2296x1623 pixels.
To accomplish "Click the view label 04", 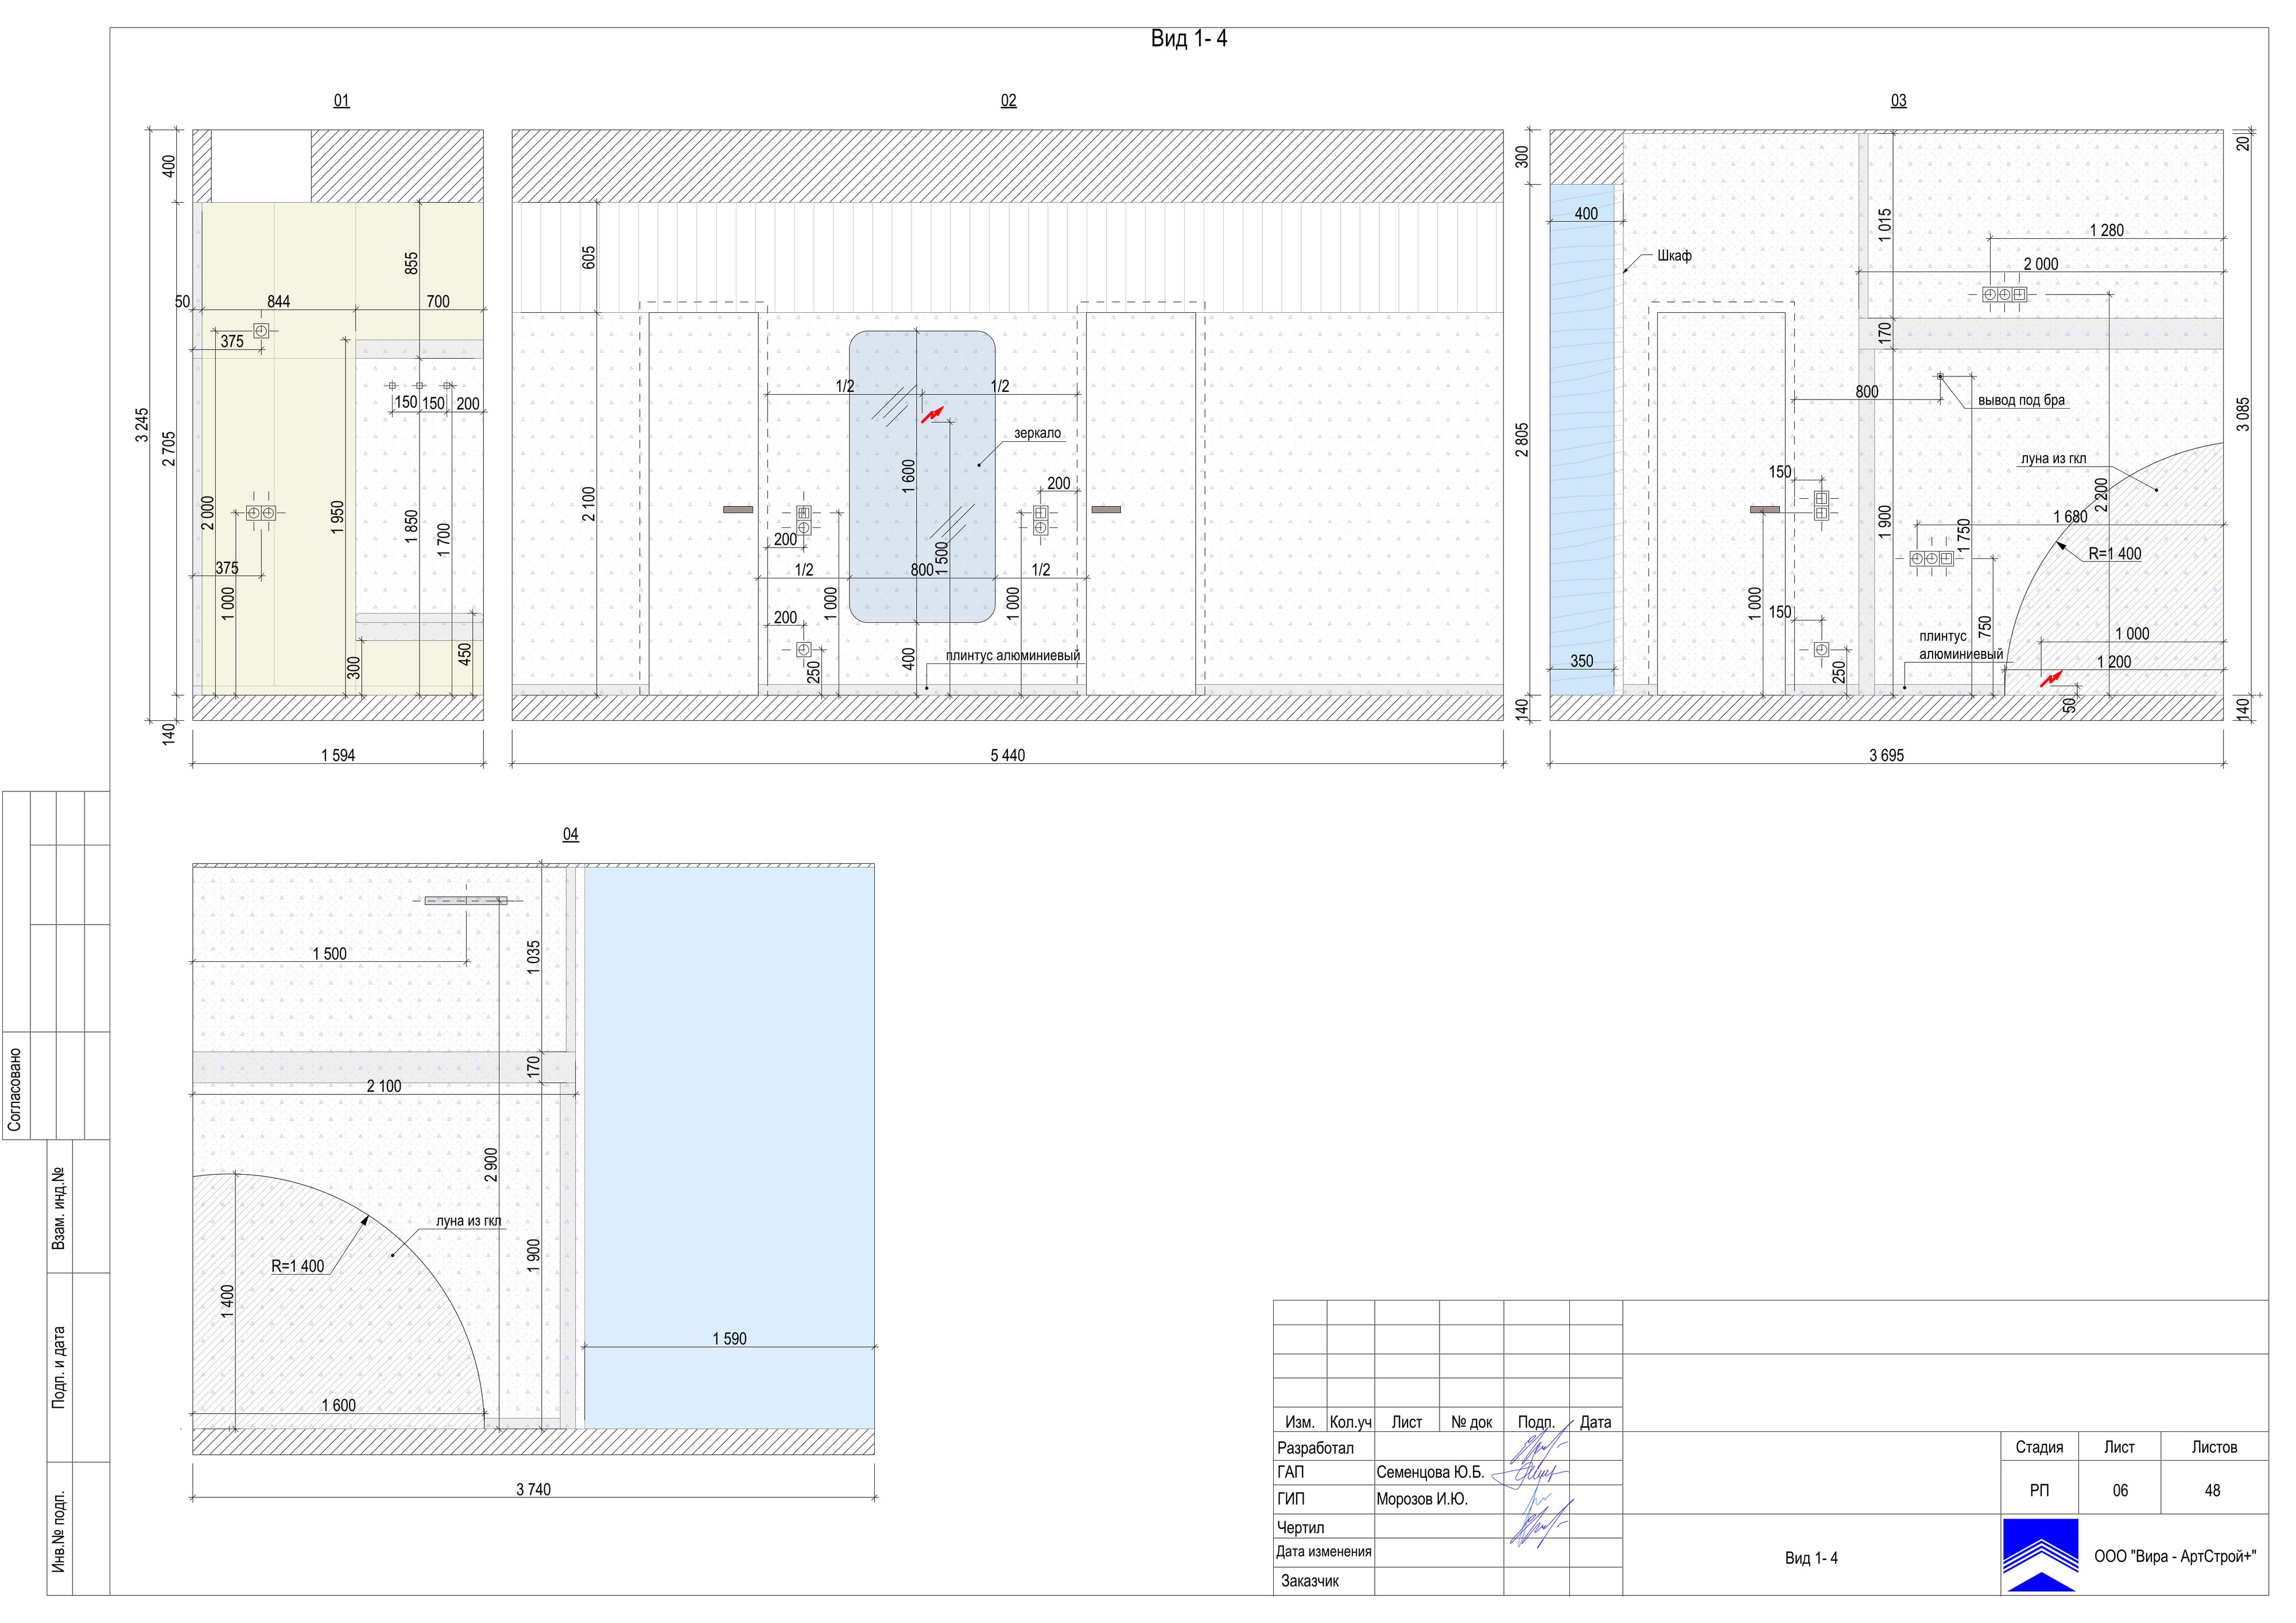I will click(x=570, y=835).
